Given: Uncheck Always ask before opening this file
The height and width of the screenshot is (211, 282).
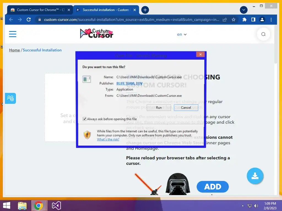Looking at the screenshot, I should 84,119.
